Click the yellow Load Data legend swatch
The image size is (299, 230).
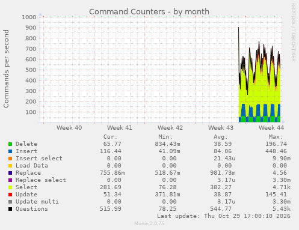tap(10, 166)
